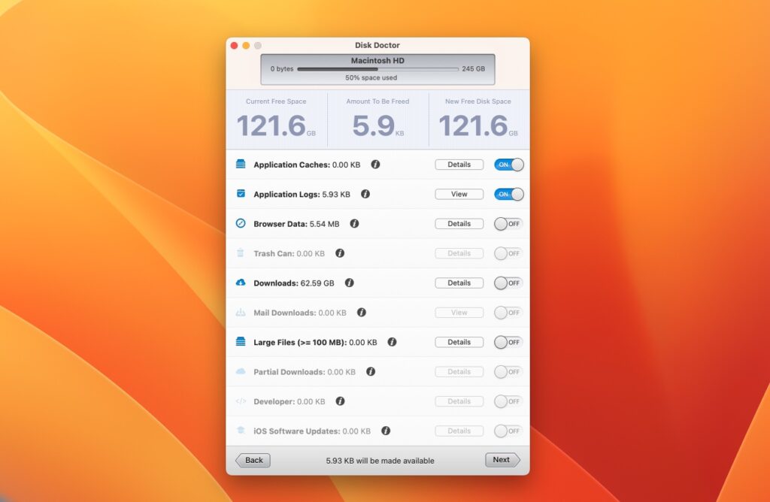Select the Partial Downloads cloud icon
This screenshot has height=502, width=770.
point(242,371)
